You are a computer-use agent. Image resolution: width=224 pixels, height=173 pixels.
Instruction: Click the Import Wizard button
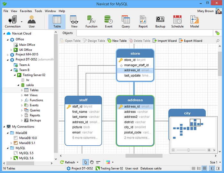(164, 41)
